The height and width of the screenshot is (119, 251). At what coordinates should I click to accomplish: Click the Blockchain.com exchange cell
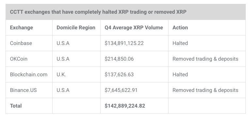(x=29, y=75)
